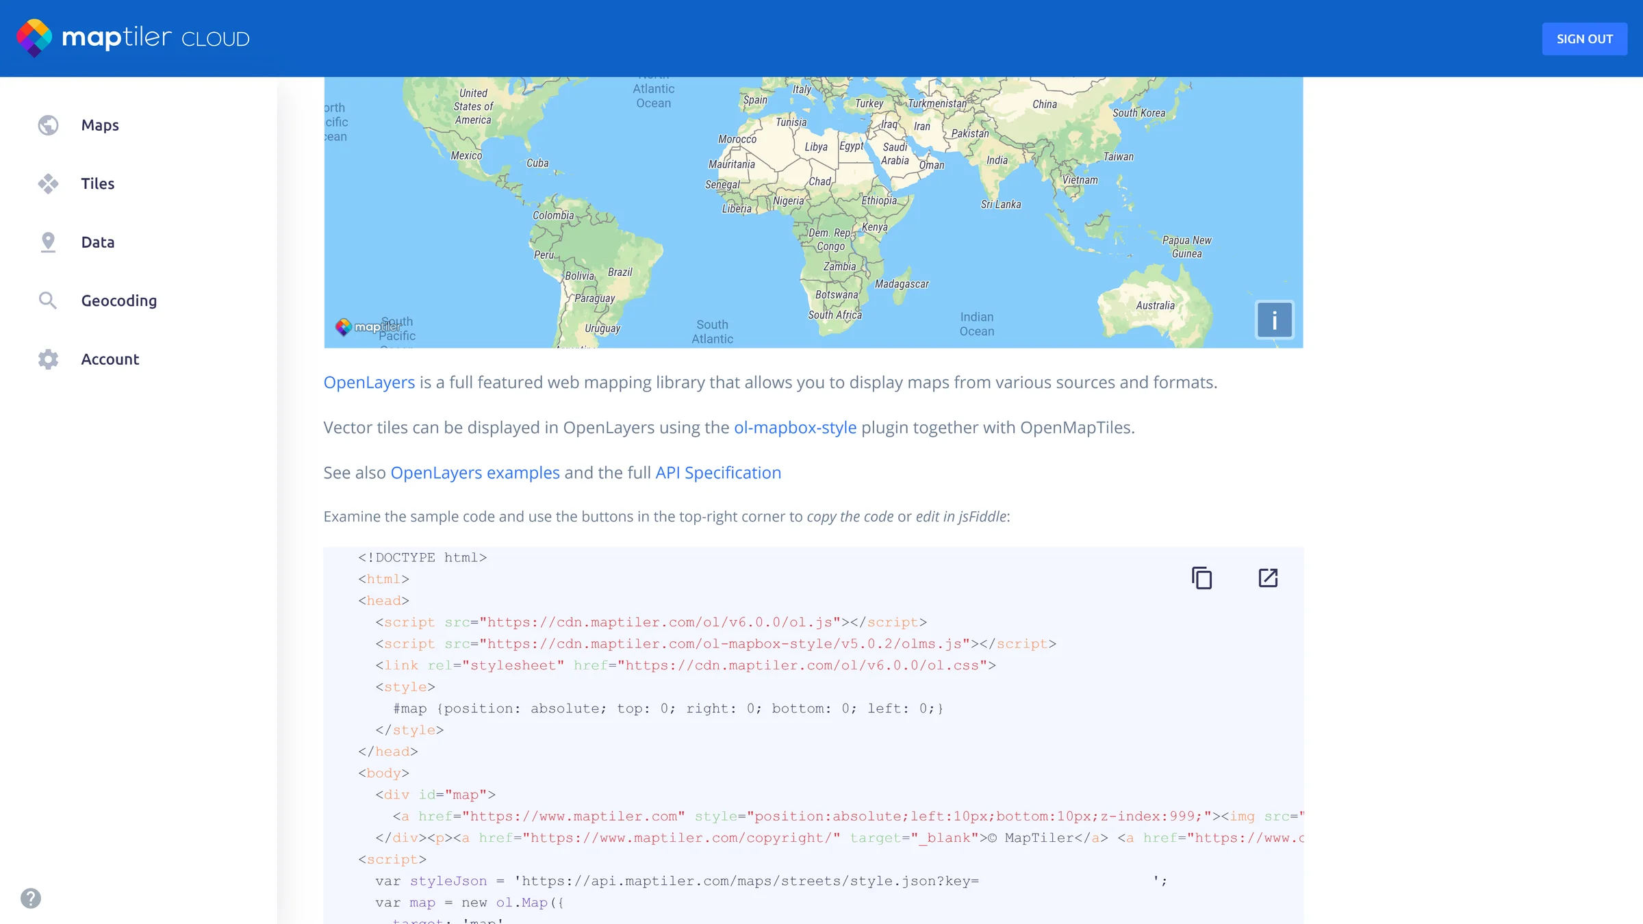The image size is (1643, 924).
Task: Click the China label on the map
Action: [x=1045, y=104]
